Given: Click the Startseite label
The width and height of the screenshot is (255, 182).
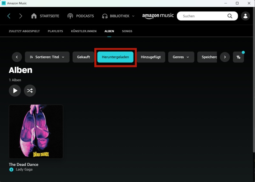Looking at the screenshot, I should (50, 16).
